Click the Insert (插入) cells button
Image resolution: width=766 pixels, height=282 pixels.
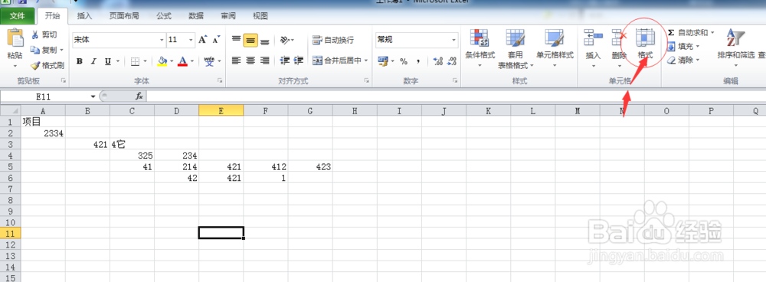coord(593,48)
